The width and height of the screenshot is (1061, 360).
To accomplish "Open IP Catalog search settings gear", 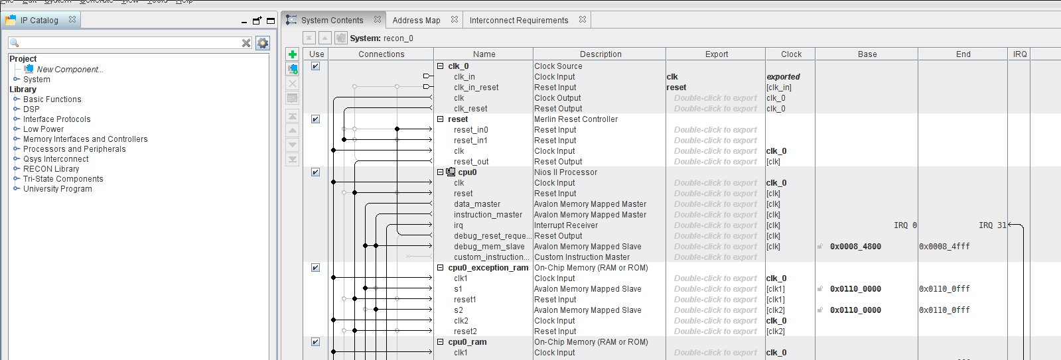I will pos(263,43).
